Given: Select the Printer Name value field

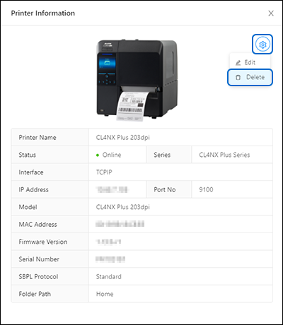Looking at the screenshot, I should point(180,137).
